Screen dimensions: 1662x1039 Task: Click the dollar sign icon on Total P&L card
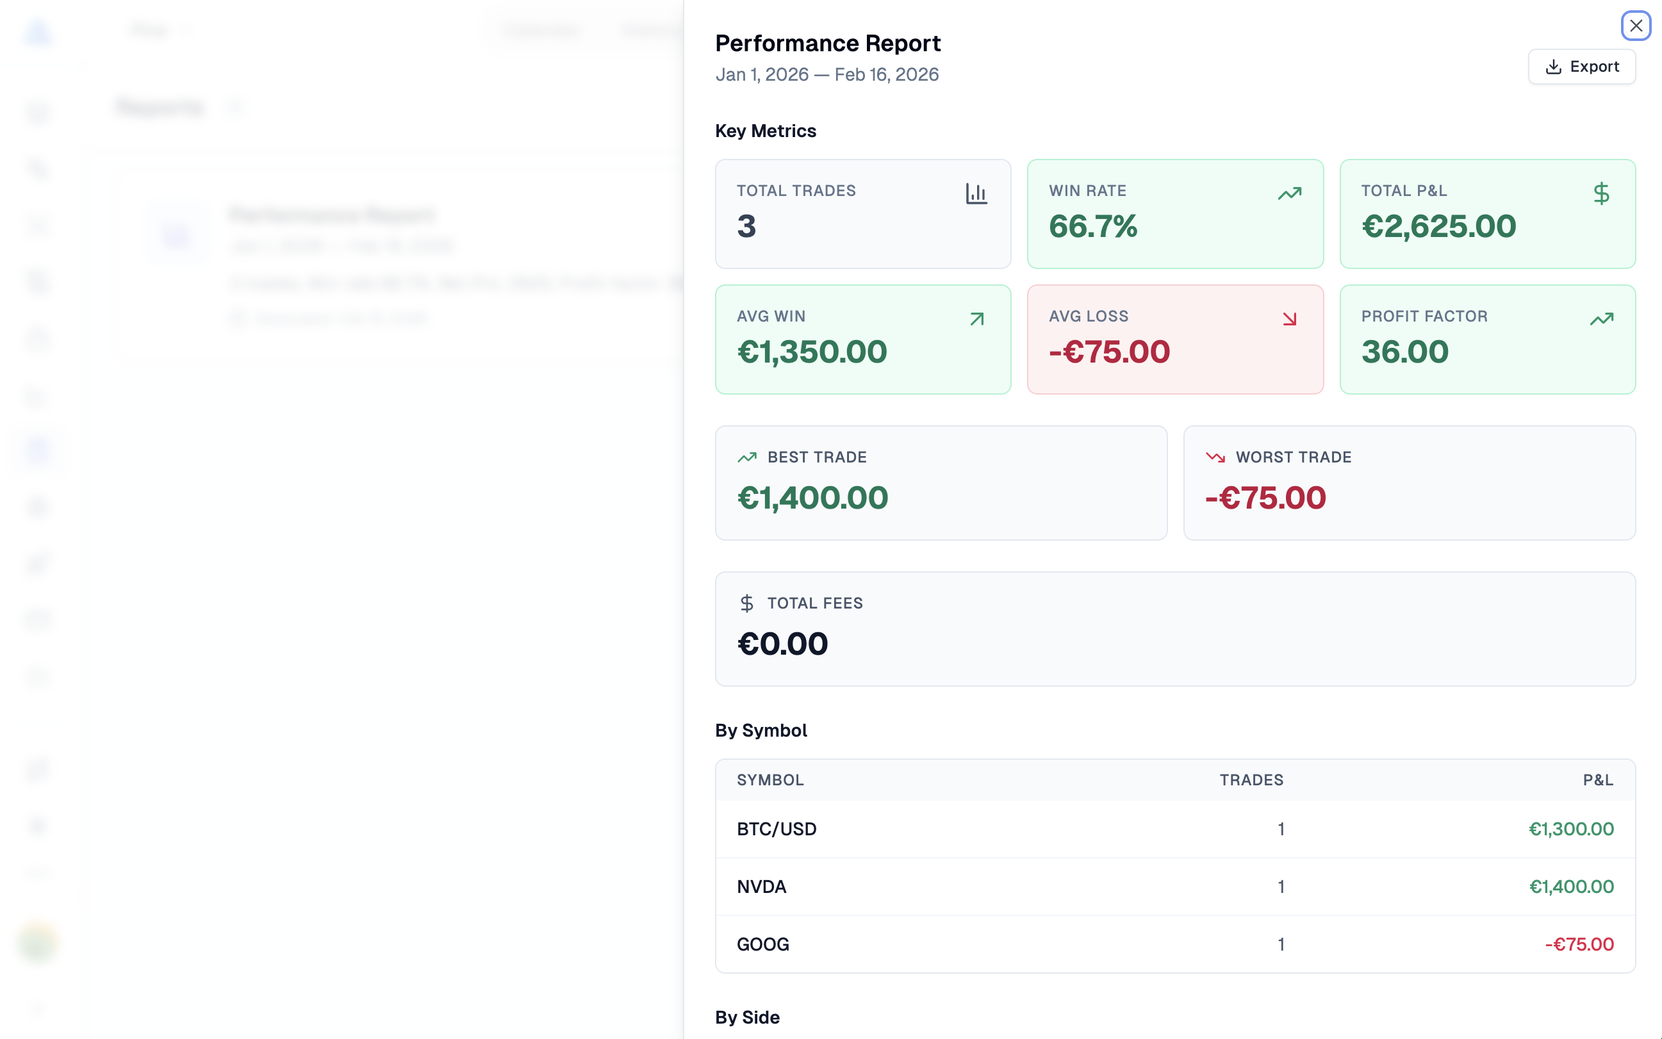(1602, 194)
